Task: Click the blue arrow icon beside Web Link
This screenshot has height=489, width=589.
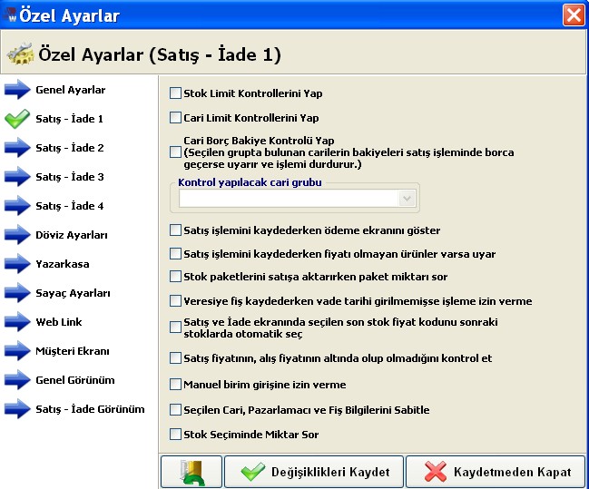Action: tap(17, 322)
